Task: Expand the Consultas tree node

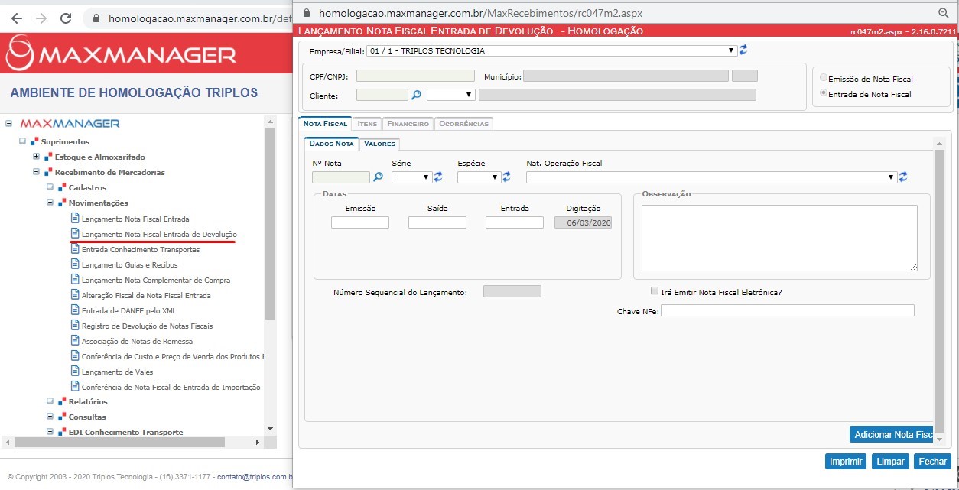Action: coord(50,417)
